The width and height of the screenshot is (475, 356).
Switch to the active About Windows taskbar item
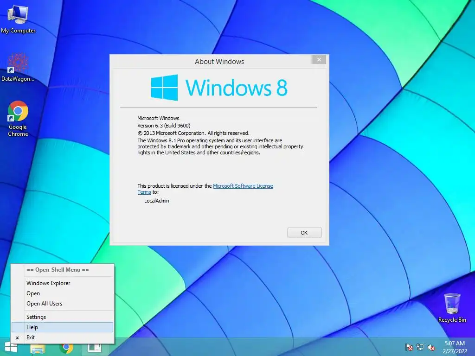point(95,348)
